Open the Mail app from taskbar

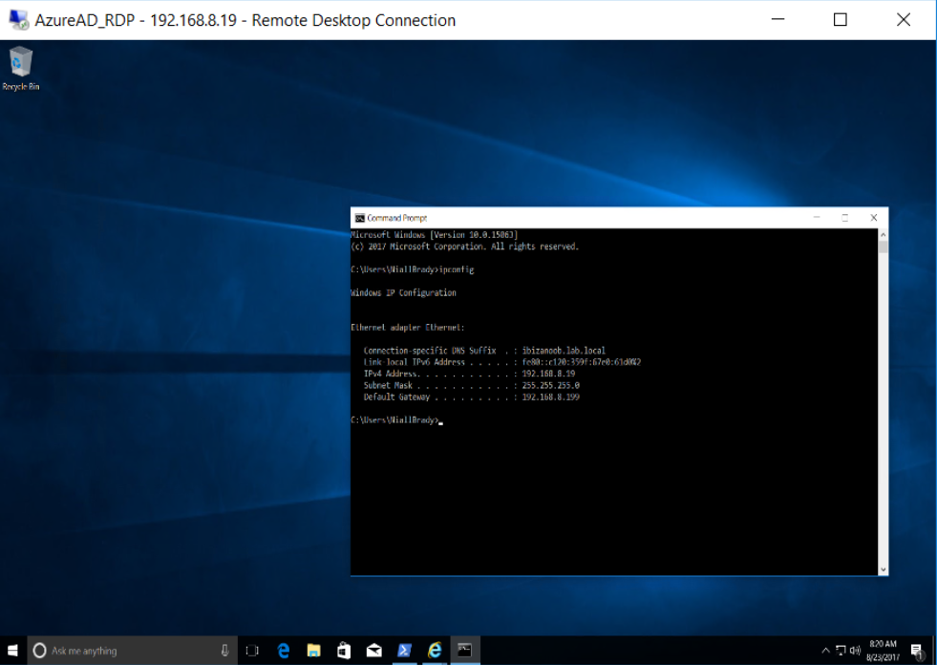click(x=374, y=651)
